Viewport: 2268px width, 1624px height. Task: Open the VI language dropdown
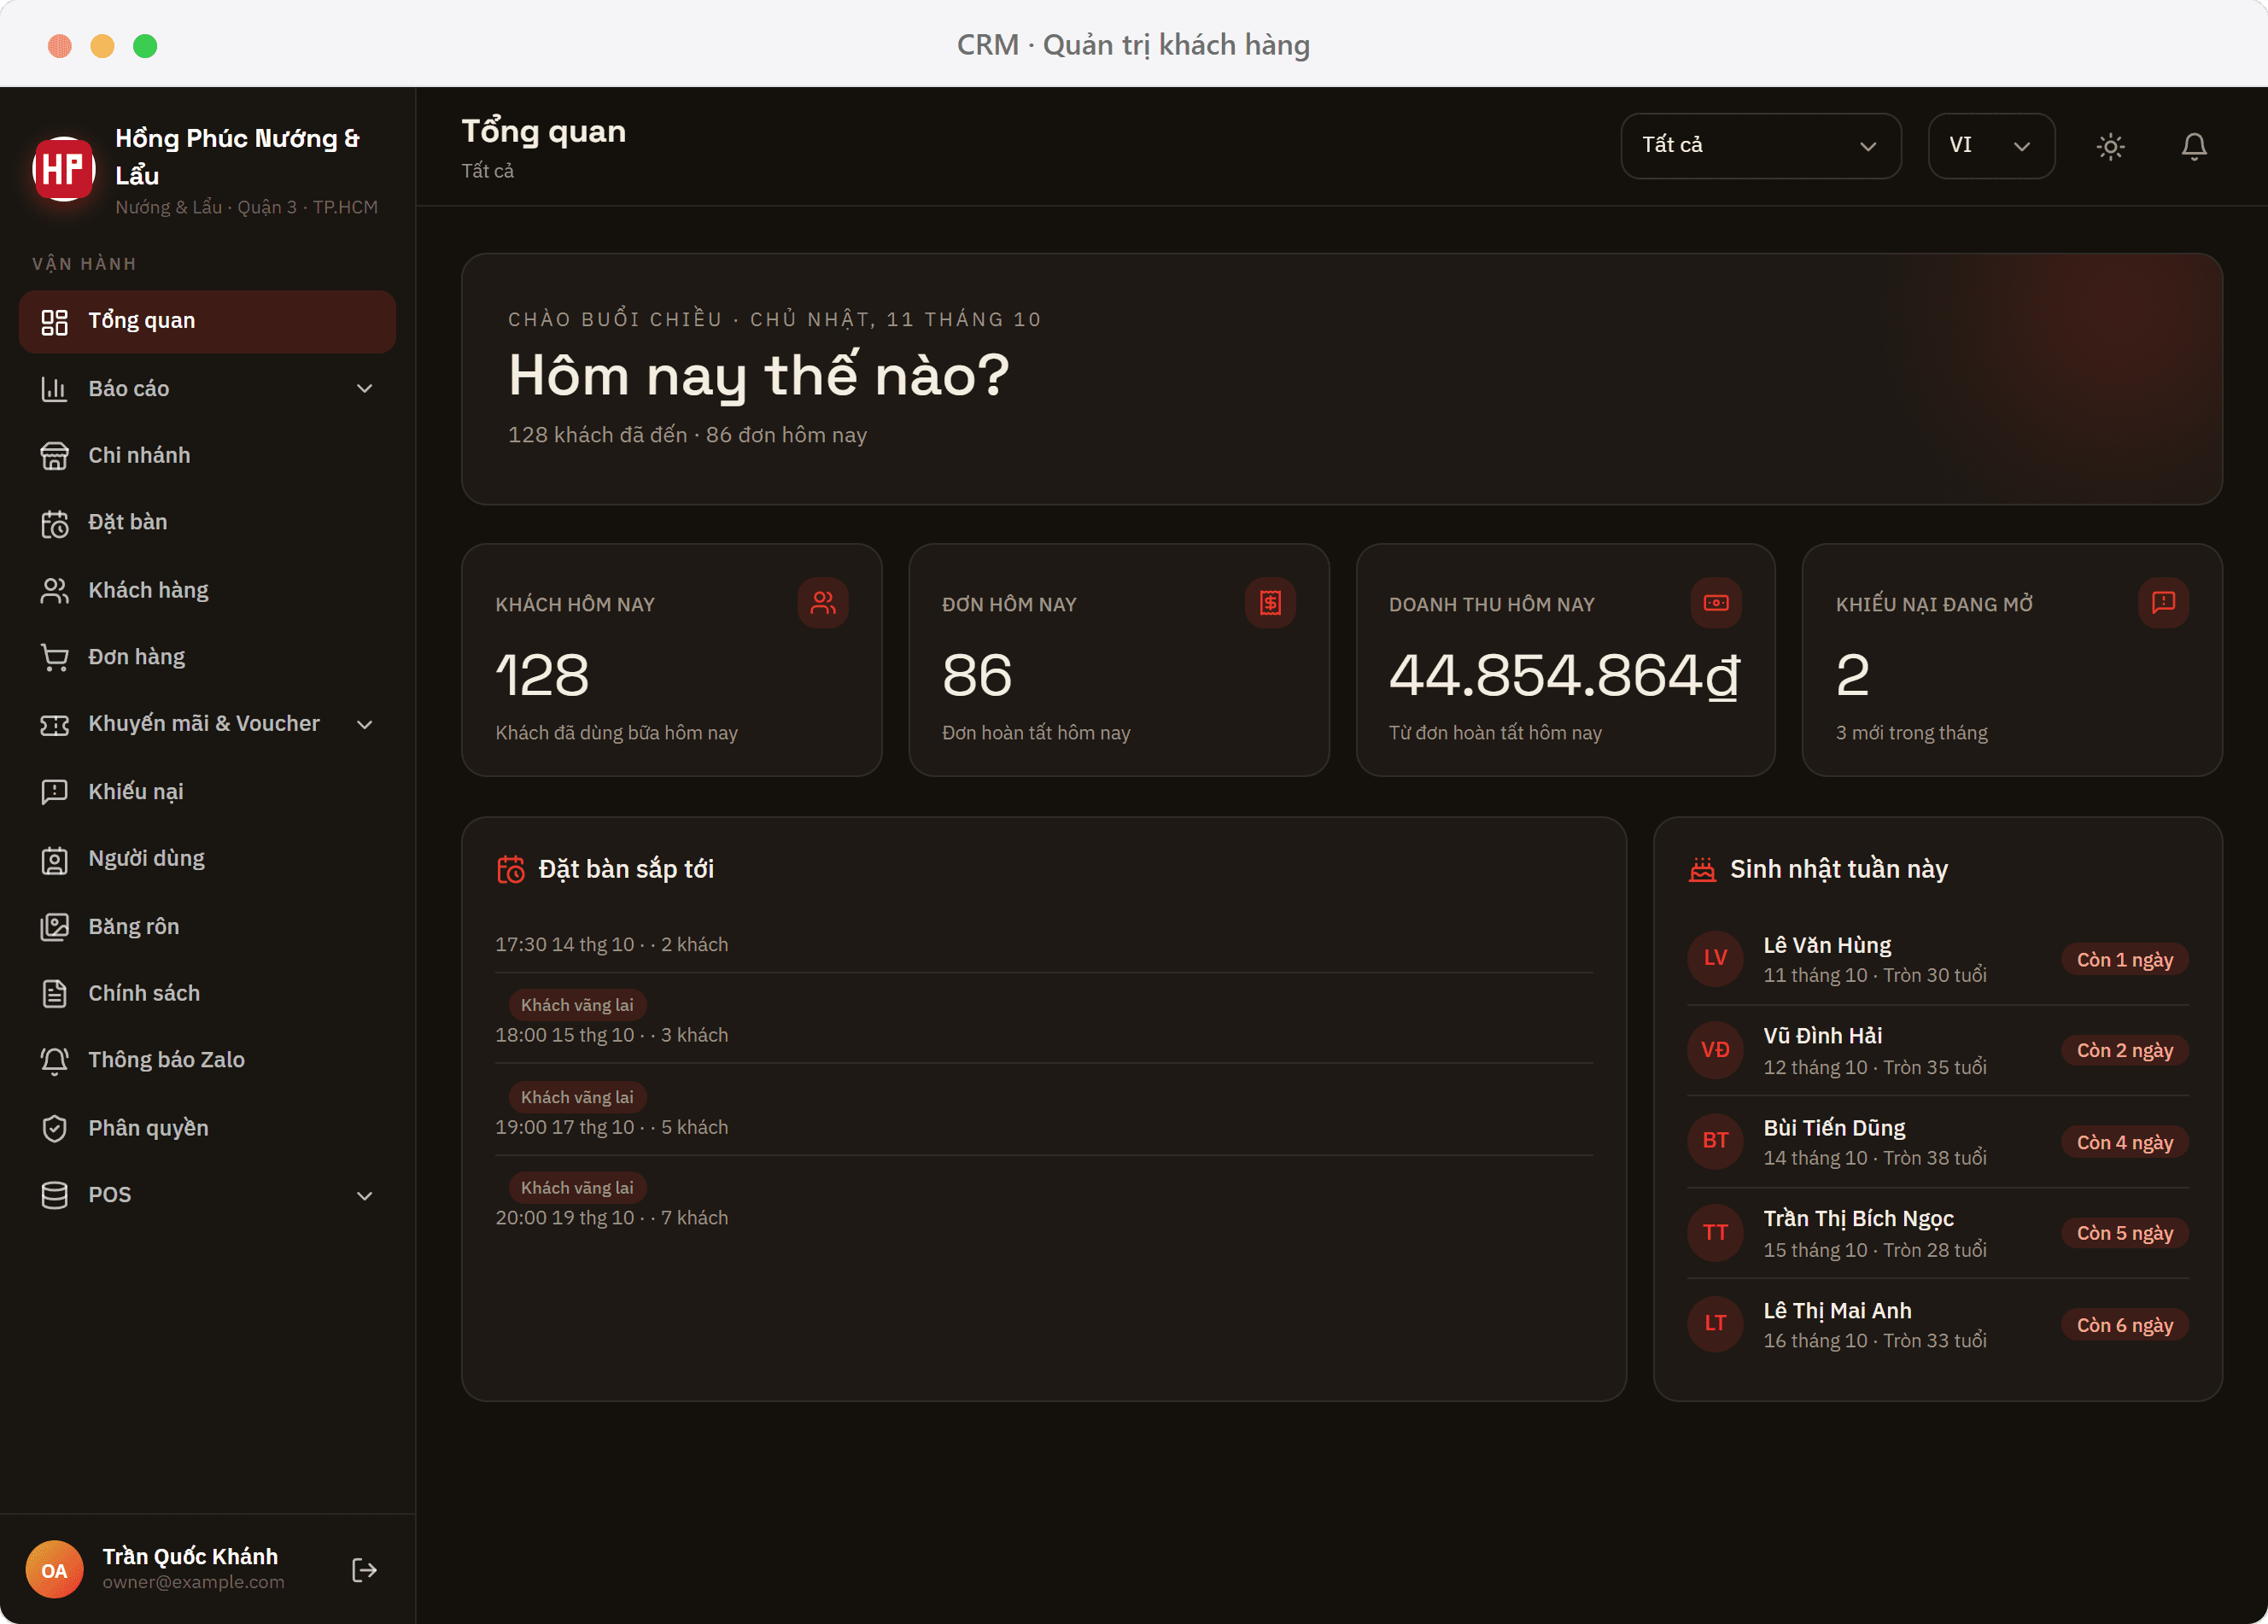point(1990,146)
